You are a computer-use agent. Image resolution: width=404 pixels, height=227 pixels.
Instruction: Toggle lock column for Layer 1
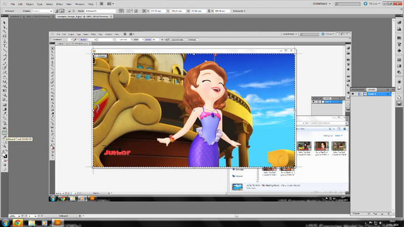point(356,94)
